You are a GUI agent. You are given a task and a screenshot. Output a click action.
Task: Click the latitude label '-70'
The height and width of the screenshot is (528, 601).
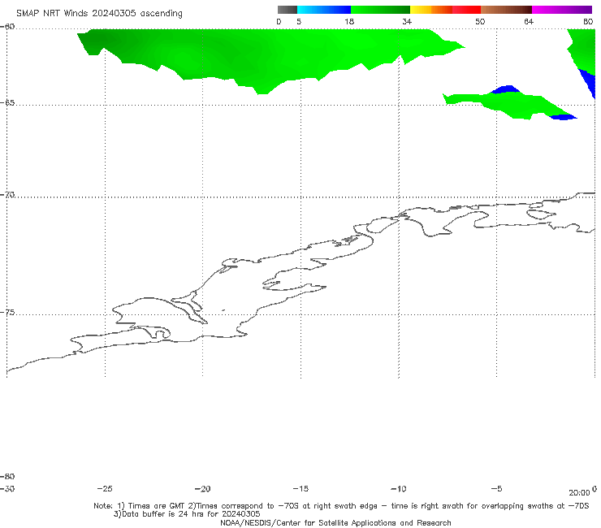click(x=7, y=195)
